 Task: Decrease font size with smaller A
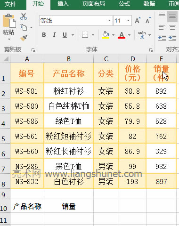[x=148, y=20]
